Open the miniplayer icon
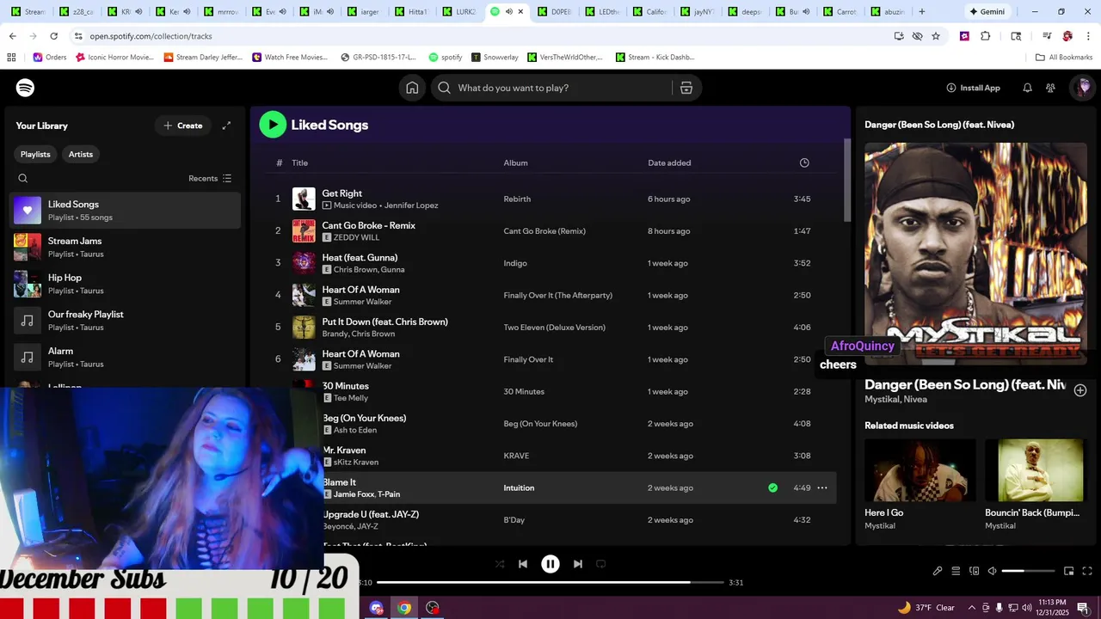Viewport: 1101px width, 619px height. pyautogui.click(x=1068, y=571)
